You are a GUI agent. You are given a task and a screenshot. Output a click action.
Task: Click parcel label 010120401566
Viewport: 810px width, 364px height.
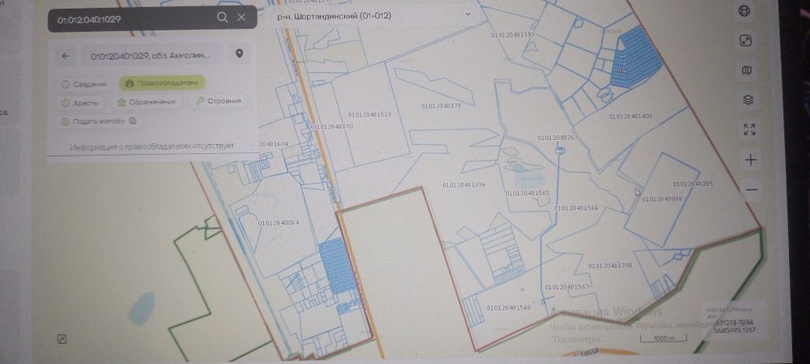tap(576, 209)
